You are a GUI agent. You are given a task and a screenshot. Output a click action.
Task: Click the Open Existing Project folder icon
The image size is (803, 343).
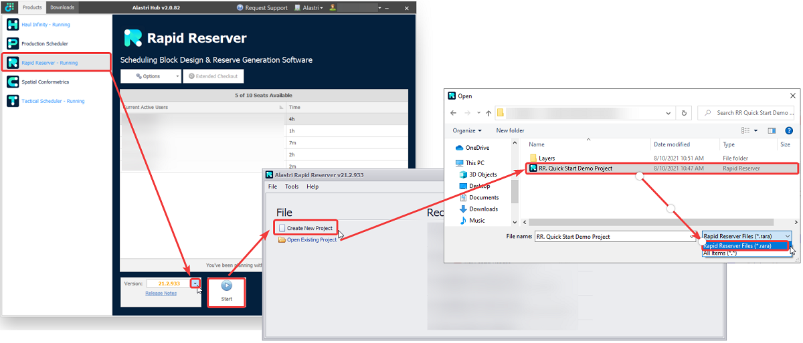(x=282, y=239)
